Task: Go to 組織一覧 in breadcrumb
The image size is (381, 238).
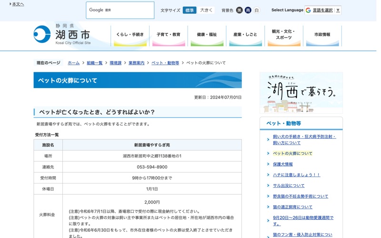Action: click(94, 63)
